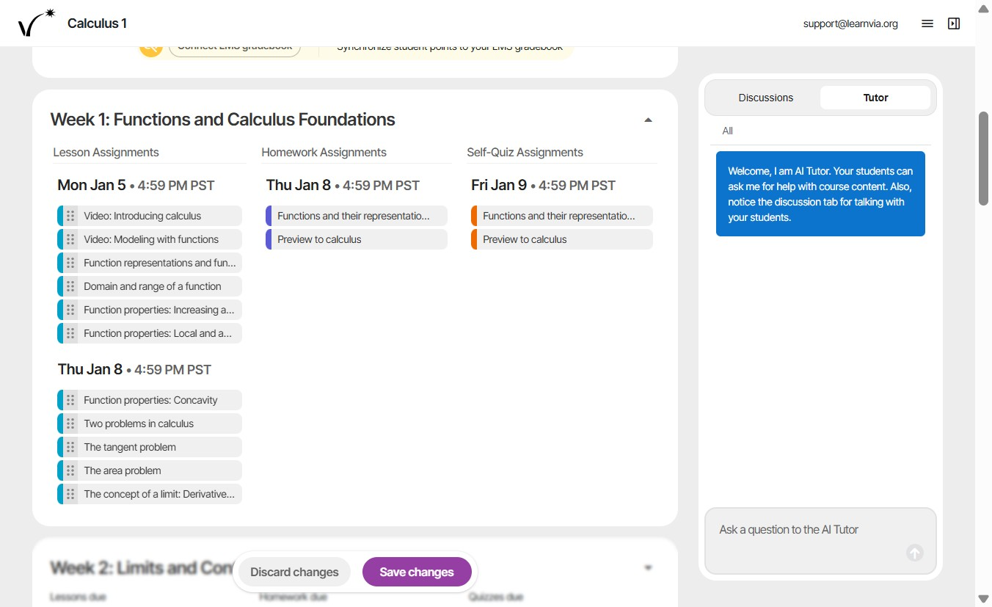Click the Self-Quiz Assignments column header

coord(525,153)
